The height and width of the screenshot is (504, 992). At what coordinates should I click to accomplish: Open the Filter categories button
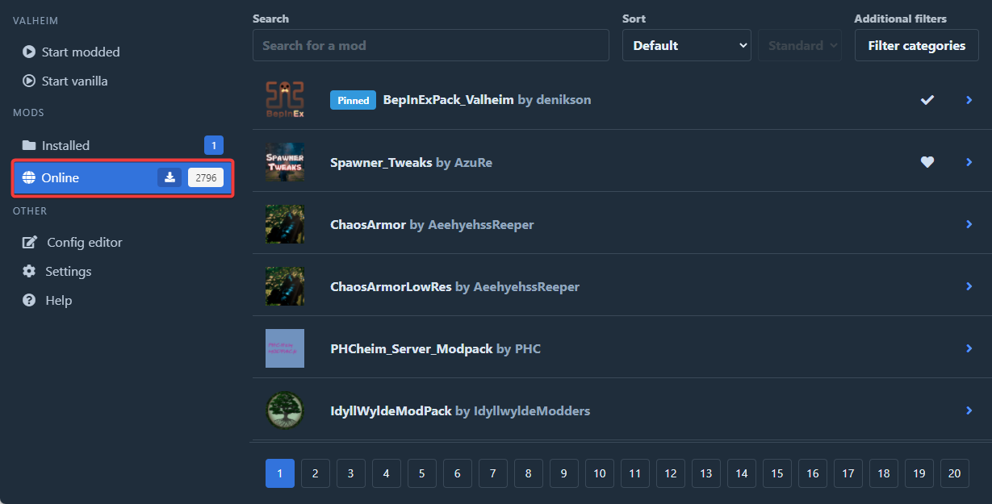(917, 45)
